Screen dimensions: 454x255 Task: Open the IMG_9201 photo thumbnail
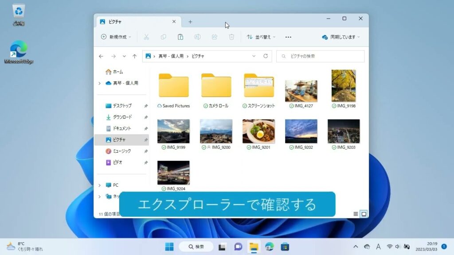click(259, 131)
